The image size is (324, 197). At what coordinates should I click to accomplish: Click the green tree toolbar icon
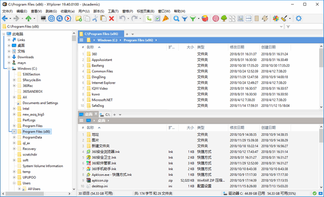pyautogui.click(x=224, y=18)
